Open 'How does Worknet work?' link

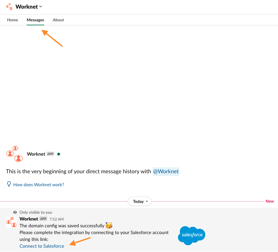tap(39, 185)
